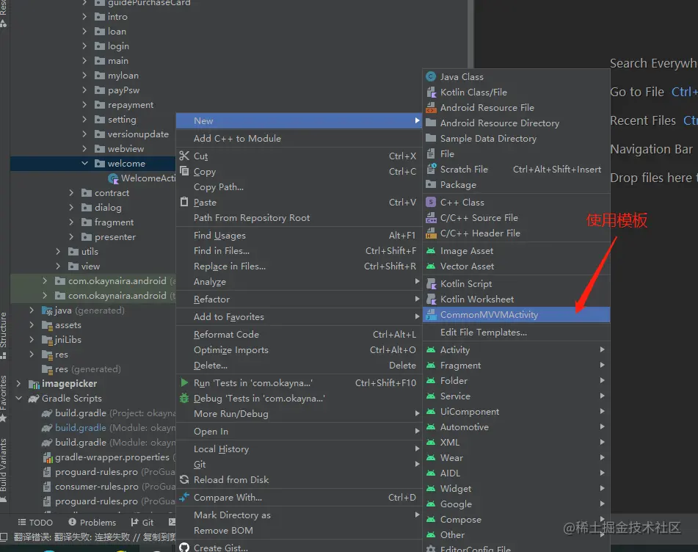The height and width of the screenshot is (552, 698).
Task: Choose Package in New submenu
Action: (x=517, y=185)
